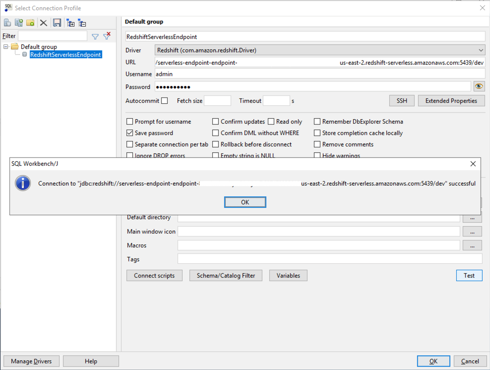
Task: Click the database icon beside RedshiftServerlessEndpoint
Action: click(x=25, y=54)
